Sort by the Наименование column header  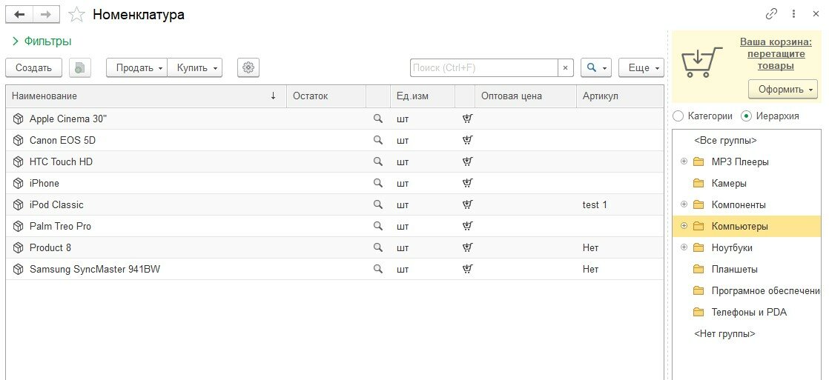[146, 96]
